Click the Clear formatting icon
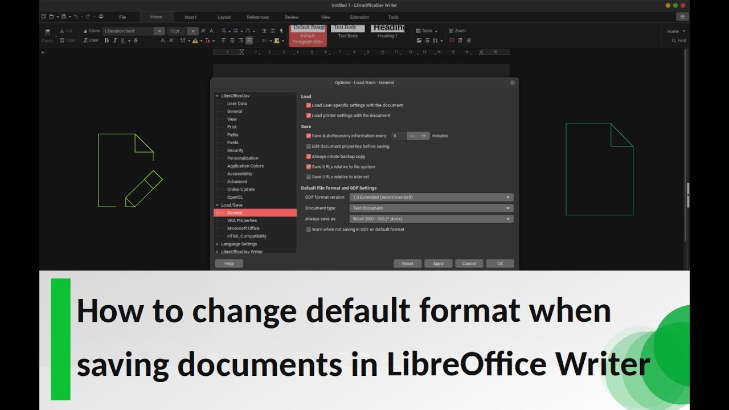This screenshot has width=729, height=410. (85, 40)
